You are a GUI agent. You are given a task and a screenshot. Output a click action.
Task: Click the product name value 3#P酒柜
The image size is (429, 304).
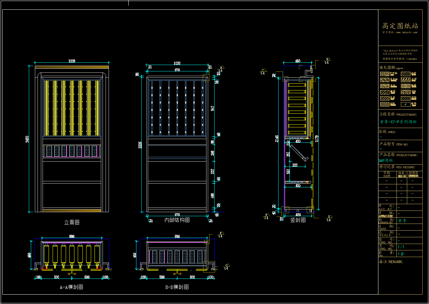point(385,161)
